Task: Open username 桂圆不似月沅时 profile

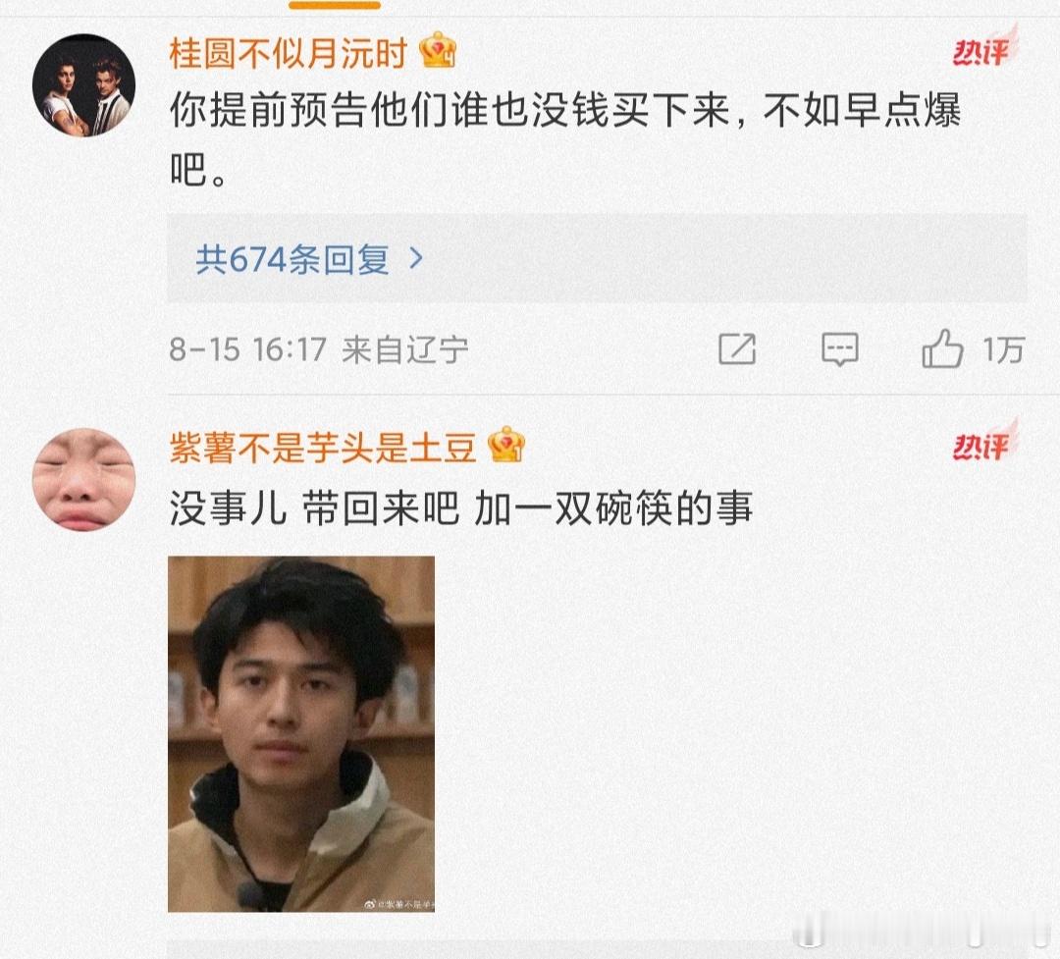Action: coord(288,52)
